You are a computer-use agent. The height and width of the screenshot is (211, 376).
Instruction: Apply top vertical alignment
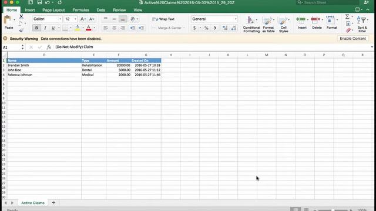(106, 19)
